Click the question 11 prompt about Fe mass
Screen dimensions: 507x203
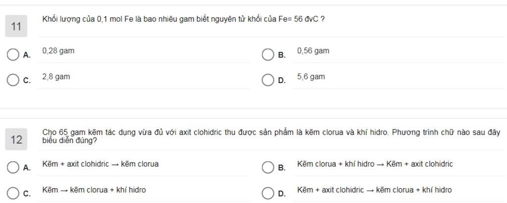[x=183, y=19]
